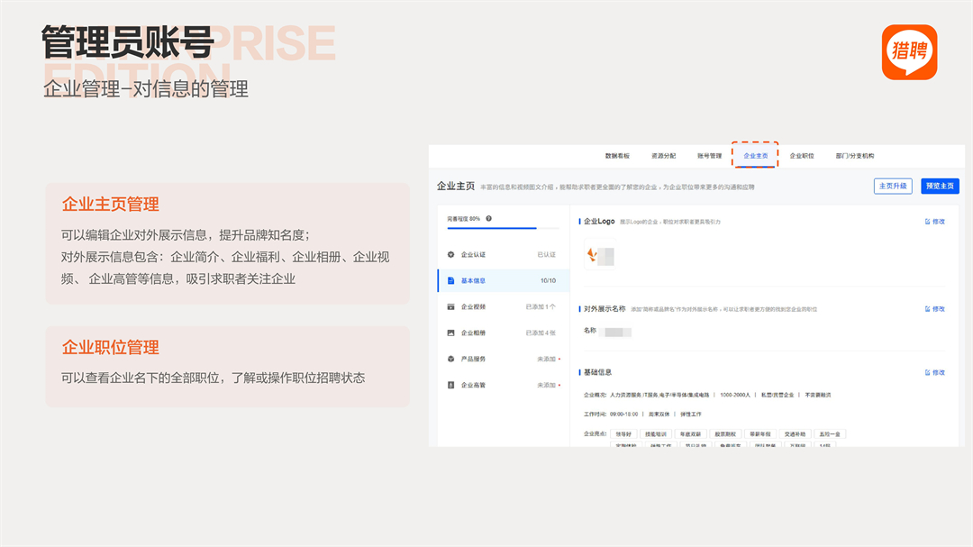Click 未添加 status in 产品服务 row
The image size is (973, 547).
(547, 359)
